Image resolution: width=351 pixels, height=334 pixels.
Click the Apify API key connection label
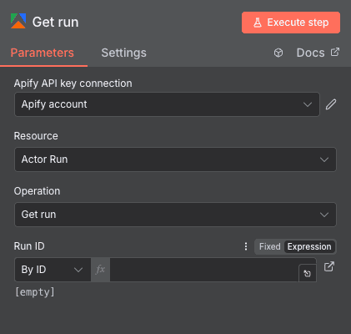(73, 83)
